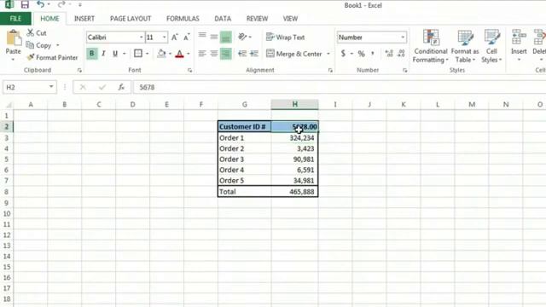Expand the Name Box dropdown arrow
Viewport: 546px width, 307px height.
tap(51, 87)
